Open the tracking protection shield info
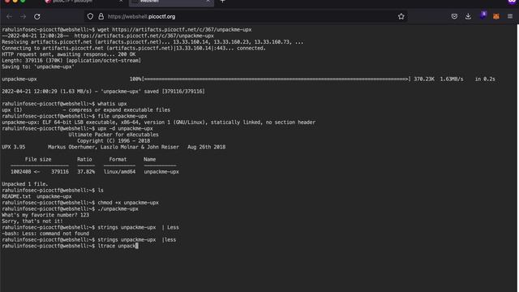 pyautogui.click(x=90, y=16)
